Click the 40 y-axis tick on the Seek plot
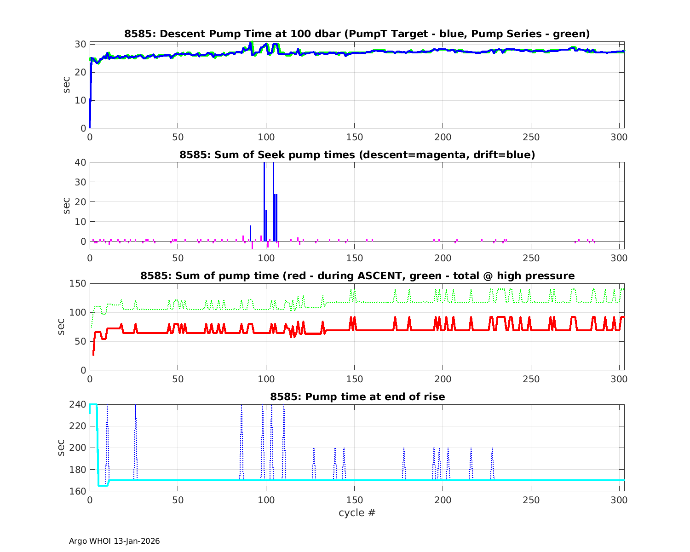 point(81,162)
